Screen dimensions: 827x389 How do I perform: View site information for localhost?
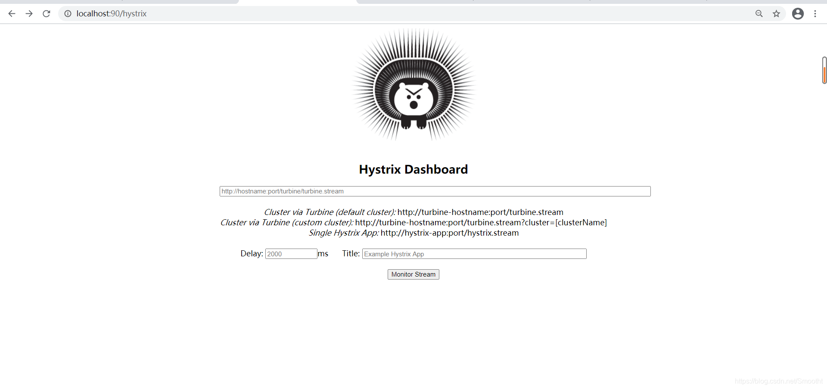pos(68,14)
